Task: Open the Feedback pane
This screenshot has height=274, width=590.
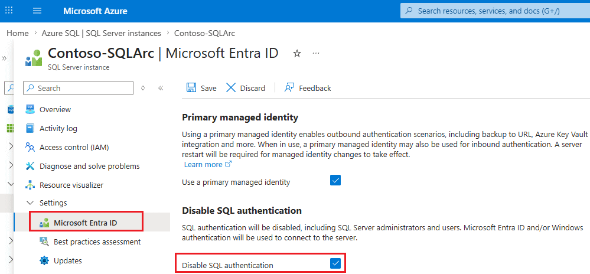Action: [x=308, y=88]
